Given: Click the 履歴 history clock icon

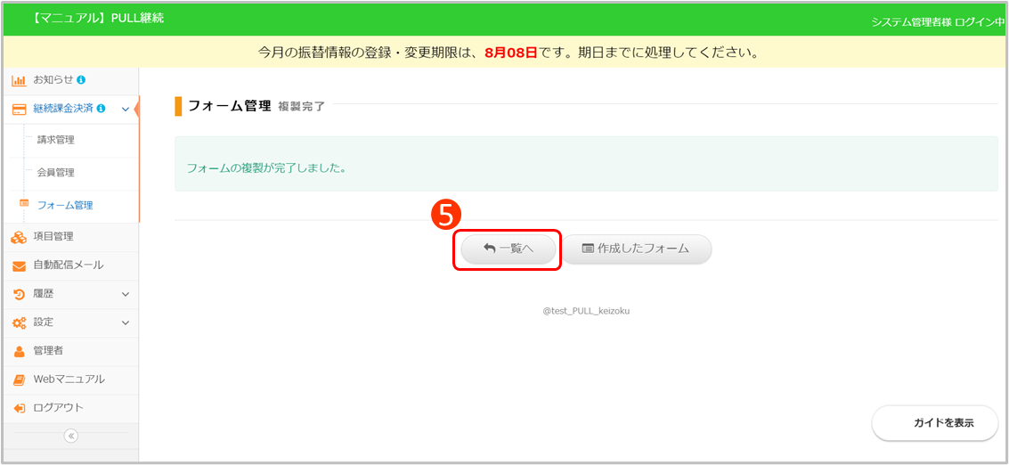Looking at the screenshot, I should pos(19,294).
